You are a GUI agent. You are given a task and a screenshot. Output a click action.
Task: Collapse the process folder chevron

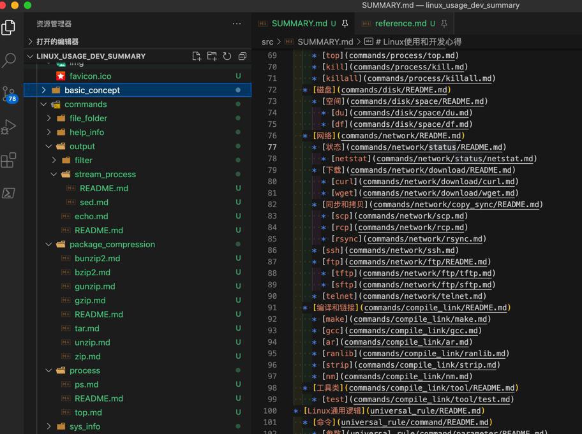[x=48, y=370]
